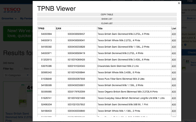
Task: Click title Tesco Organic British Semi Skimmed Milk
Action: click(x=128, y=92)
